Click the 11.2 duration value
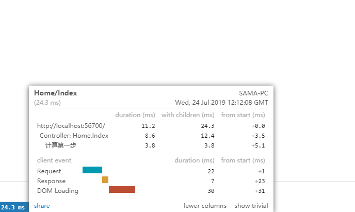The image size is (355, 212). point(148,126)
